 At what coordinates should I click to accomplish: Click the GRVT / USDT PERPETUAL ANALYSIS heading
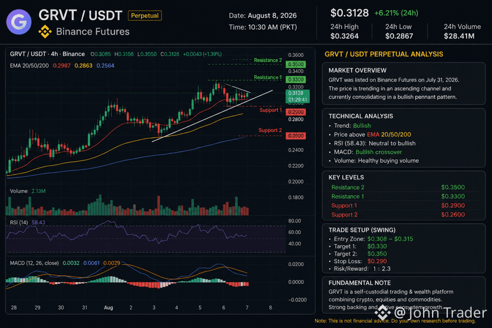[384, 54]
